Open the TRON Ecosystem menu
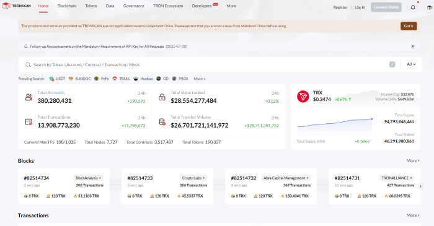This screenshot has height=226, width=434. 168,6
